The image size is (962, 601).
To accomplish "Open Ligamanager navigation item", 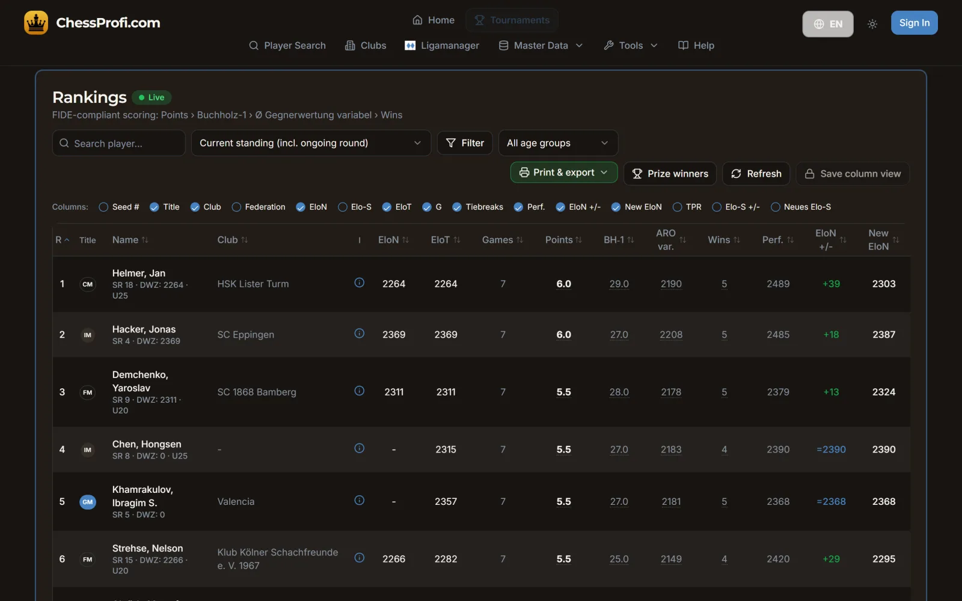I will tap(442, 46).
